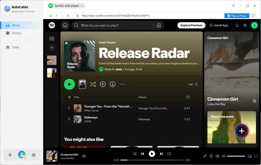The width and height of the screenshot is (261, 165).
Task: Open the album 'Younger You (From the...'
Action: point(153,108)
